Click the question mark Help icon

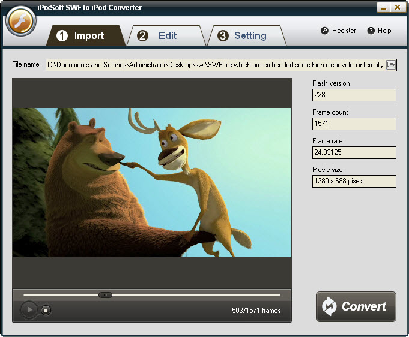pyautogui.click(x=371, y=31)
